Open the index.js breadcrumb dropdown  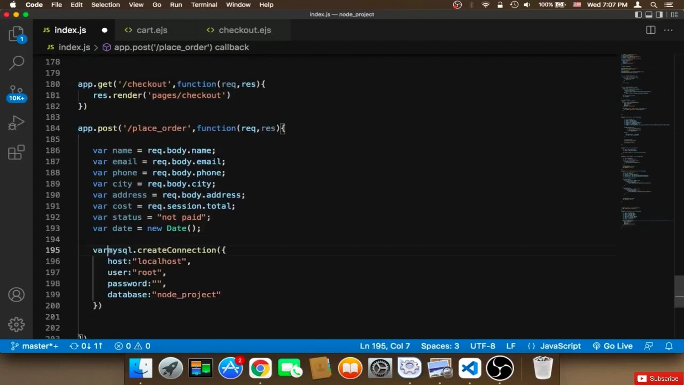coord(74,47)
